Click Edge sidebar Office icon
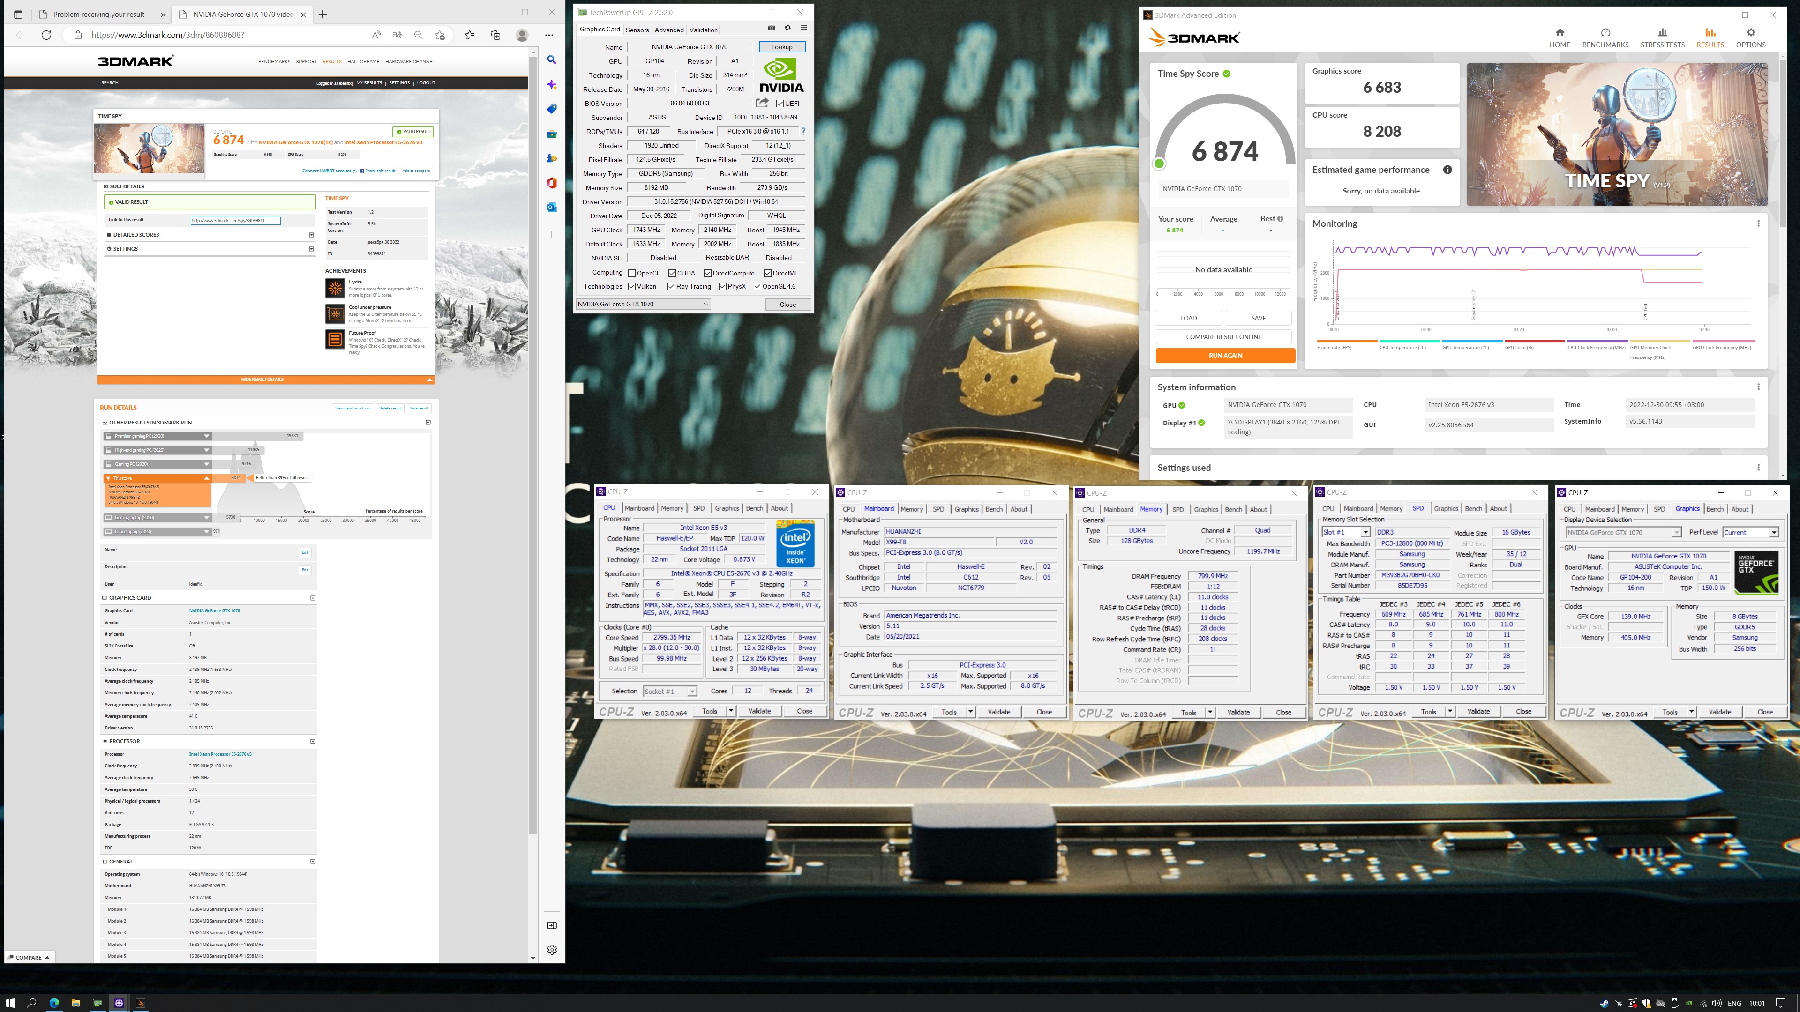The height and width of the screenshot is (1012, 1800). 551,182
